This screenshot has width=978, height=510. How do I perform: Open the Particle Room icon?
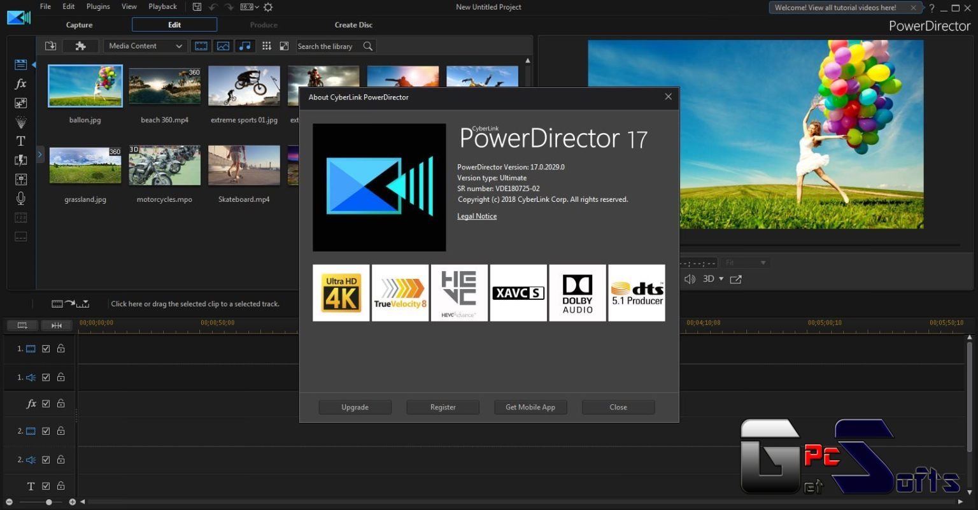pyautogui.click(x=20, y=122)
